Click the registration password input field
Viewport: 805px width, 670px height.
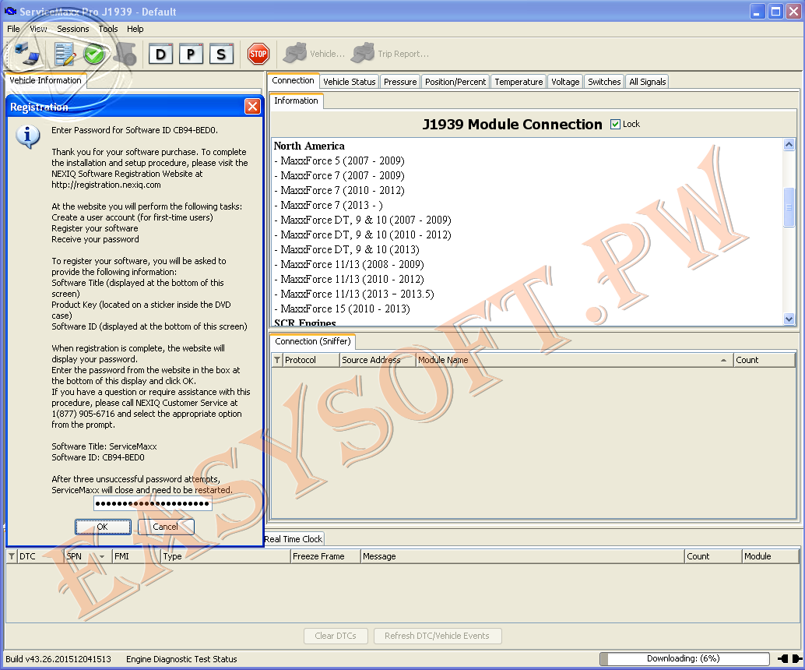pos(153,503)
